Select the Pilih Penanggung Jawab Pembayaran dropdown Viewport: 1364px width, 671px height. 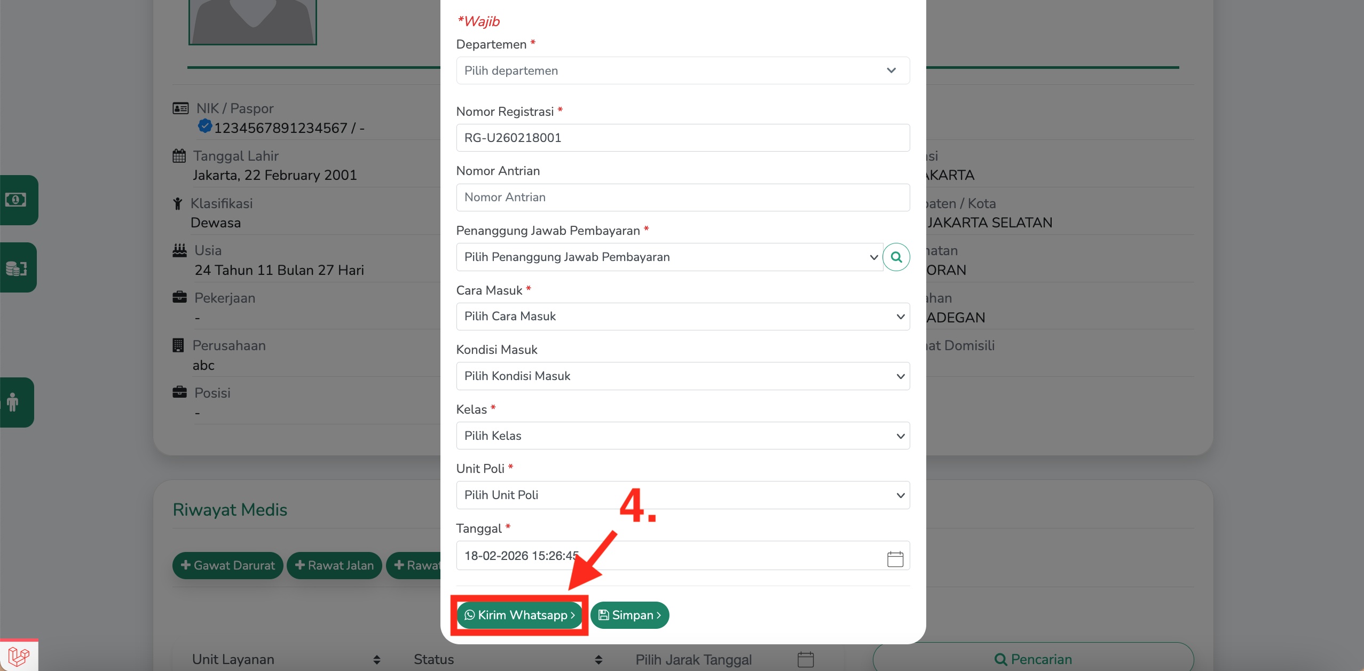[669, 257]
